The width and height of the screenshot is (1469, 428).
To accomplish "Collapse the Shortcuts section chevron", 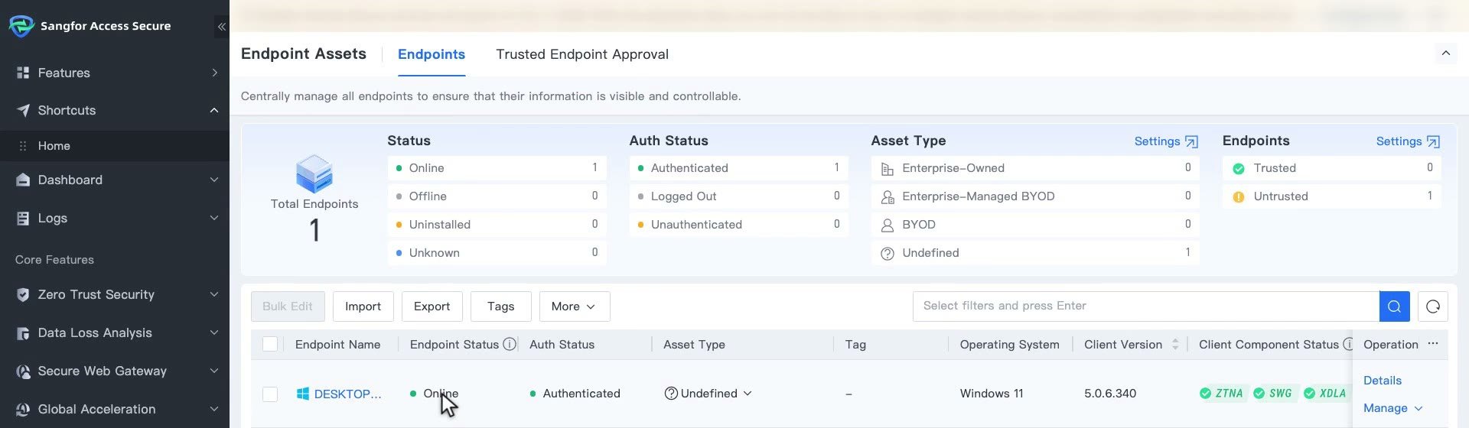I will click(x=214, y=110).
